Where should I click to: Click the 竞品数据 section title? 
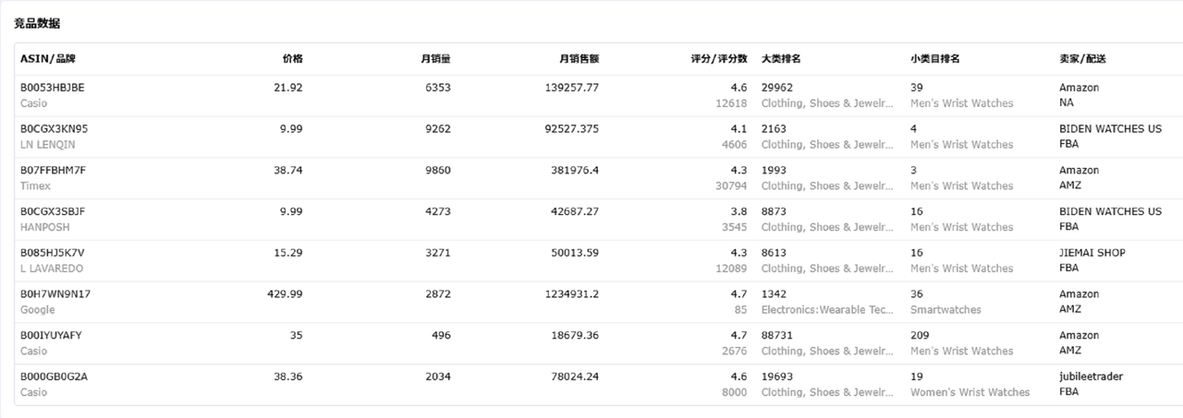click(37, 22)
